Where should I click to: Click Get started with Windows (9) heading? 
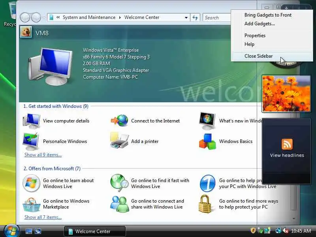(x=56, y=106)
